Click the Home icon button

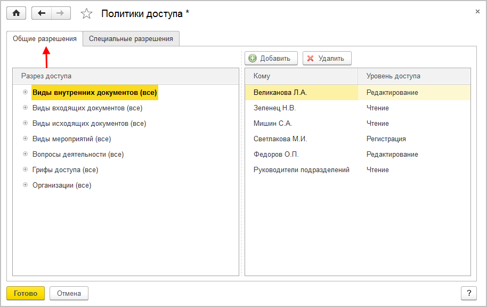(16, 13)
